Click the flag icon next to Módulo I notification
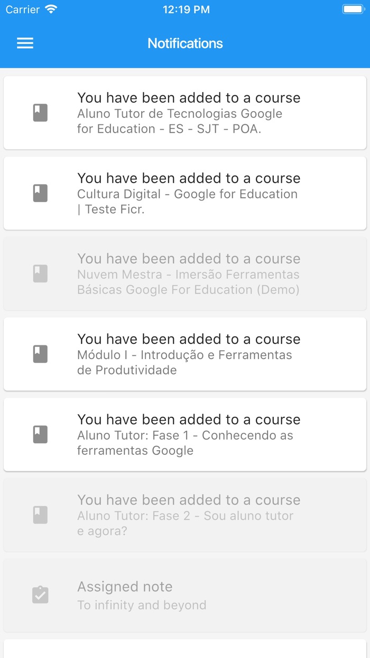 coord(40,354)
